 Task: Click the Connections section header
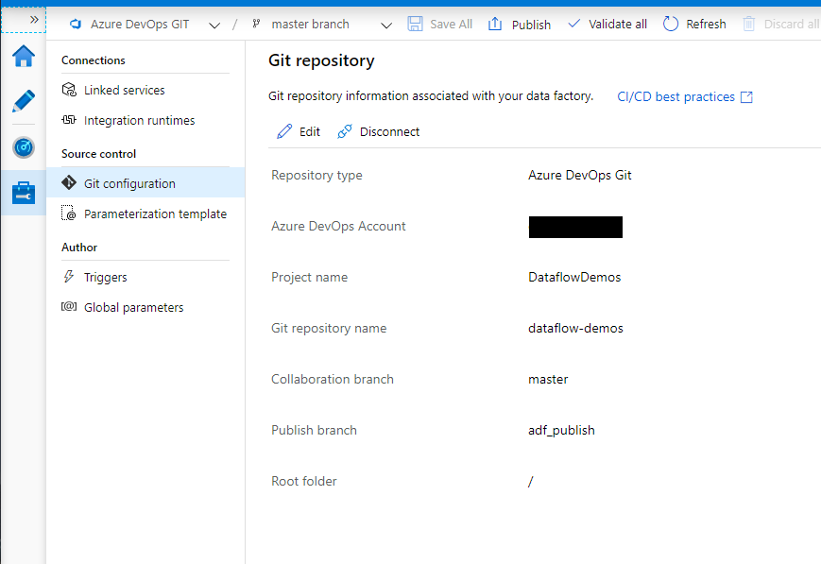(x=94, y=60)
